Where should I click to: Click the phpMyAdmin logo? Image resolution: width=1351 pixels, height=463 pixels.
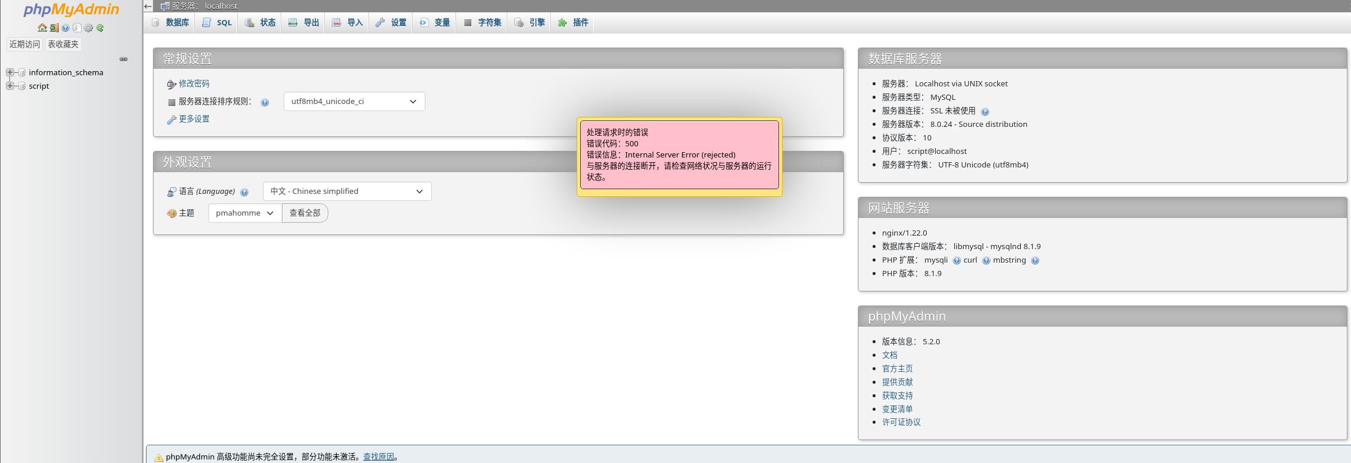pyautogui.click(x=71, y=9)
